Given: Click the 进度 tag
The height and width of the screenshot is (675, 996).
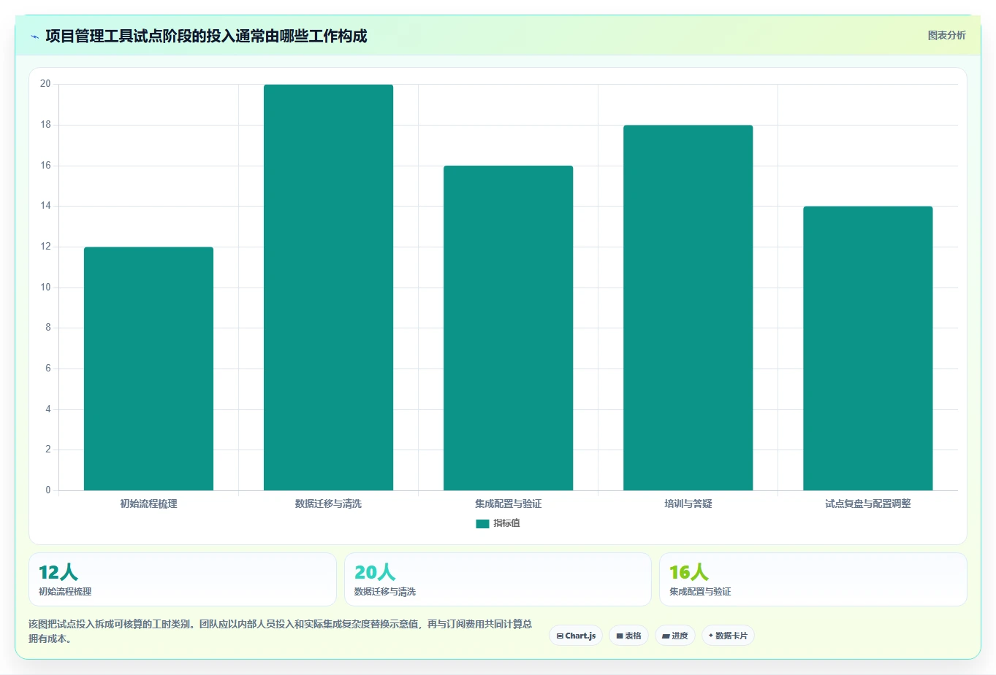Looking at the screenshot, I should coord(675,636).
